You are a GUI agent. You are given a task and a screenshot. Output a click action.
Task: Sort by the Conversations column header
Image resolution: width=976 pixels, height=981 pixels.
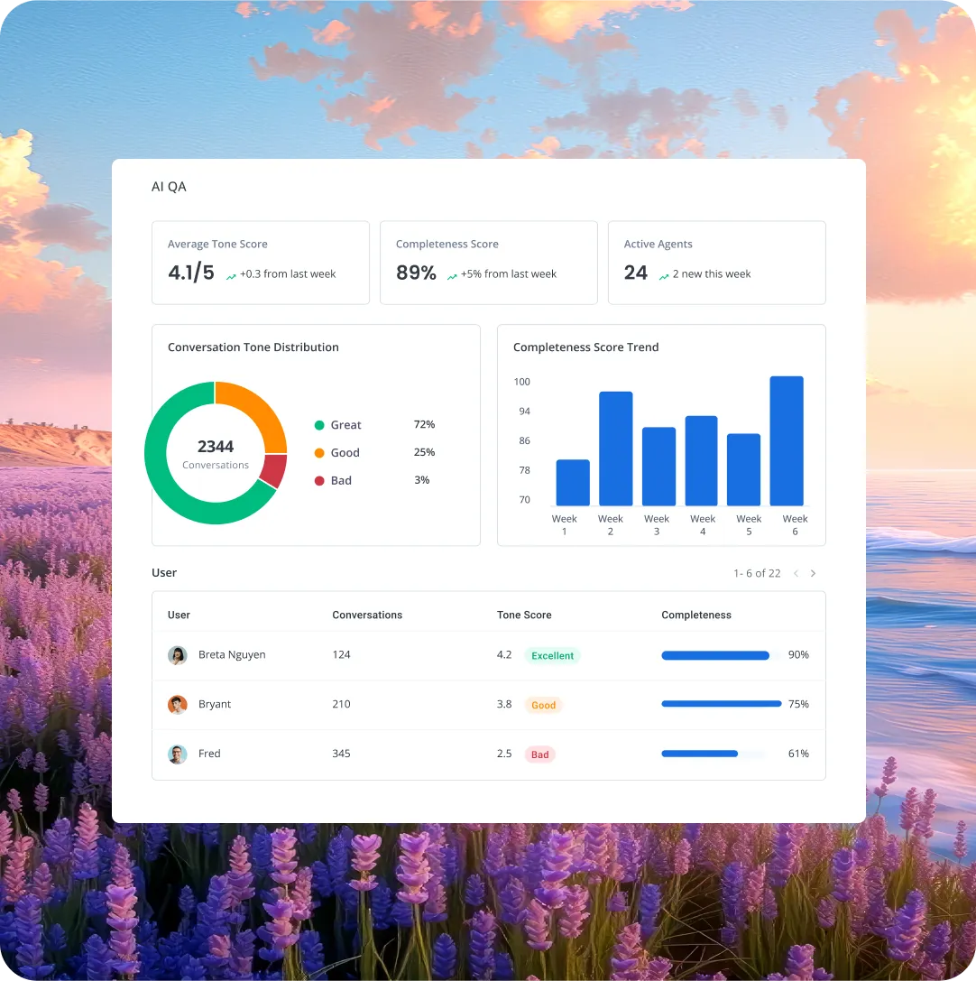tap(367, 615)
